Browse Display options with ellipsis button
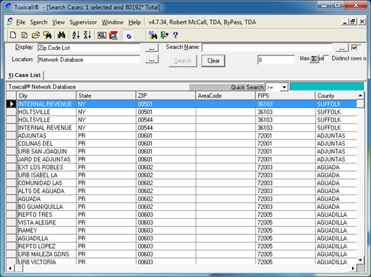Viewport: 371px width, 277px height. (x=151, y=48)
